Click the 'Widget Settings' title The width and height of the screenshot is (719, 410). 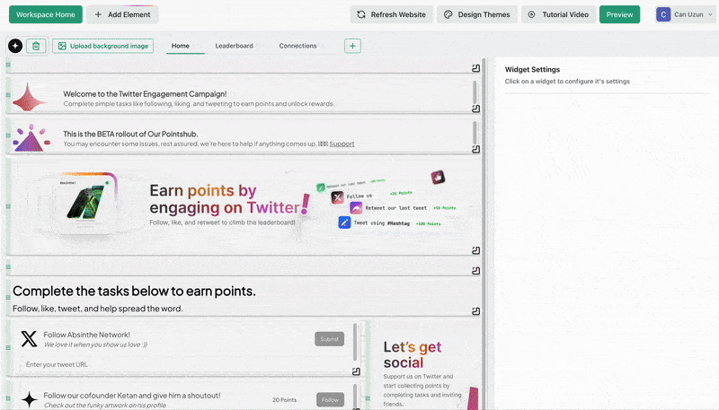532,70
